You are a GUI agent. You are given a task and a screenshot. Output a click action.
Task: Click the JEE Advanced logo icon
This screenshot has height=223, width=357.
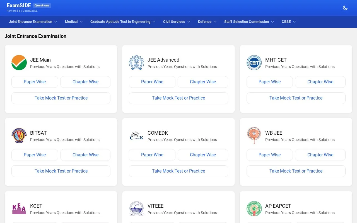click(x=136, y=63)
